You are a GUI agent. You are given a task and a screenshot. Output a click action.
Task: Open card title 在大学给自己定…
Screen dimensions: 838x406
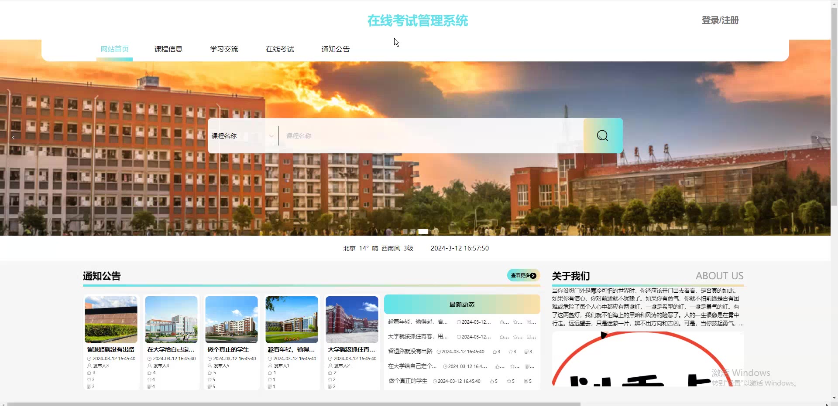coord(171,349)
